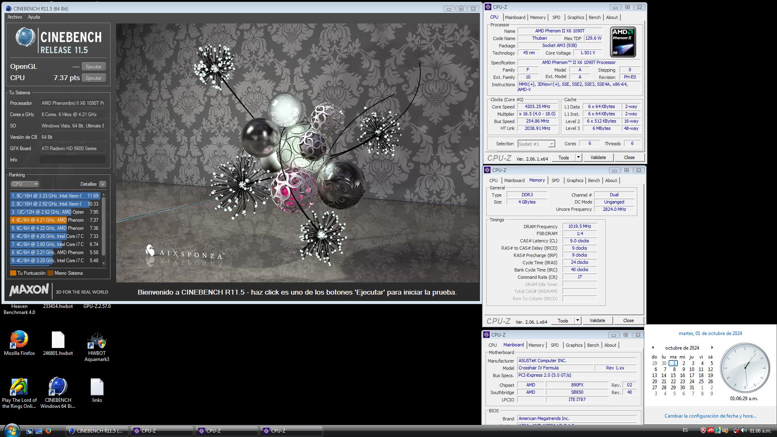777x437 pixels.
Task: Click the AMD Phenom II logo in CPU-Z
Action: point(623,42)
